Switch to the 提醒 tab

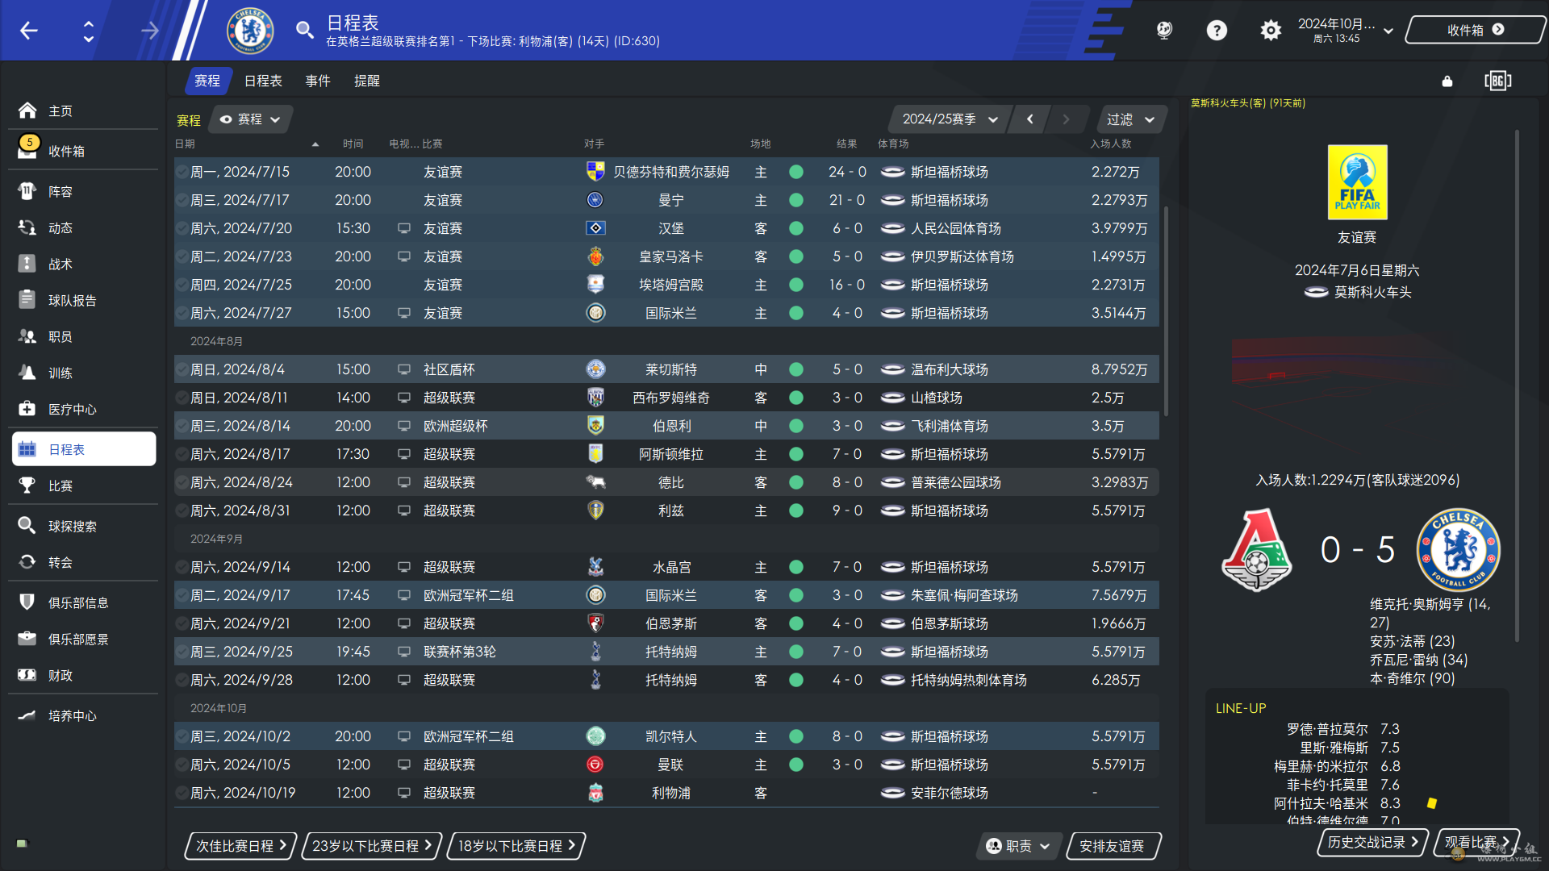click(367, 81)
